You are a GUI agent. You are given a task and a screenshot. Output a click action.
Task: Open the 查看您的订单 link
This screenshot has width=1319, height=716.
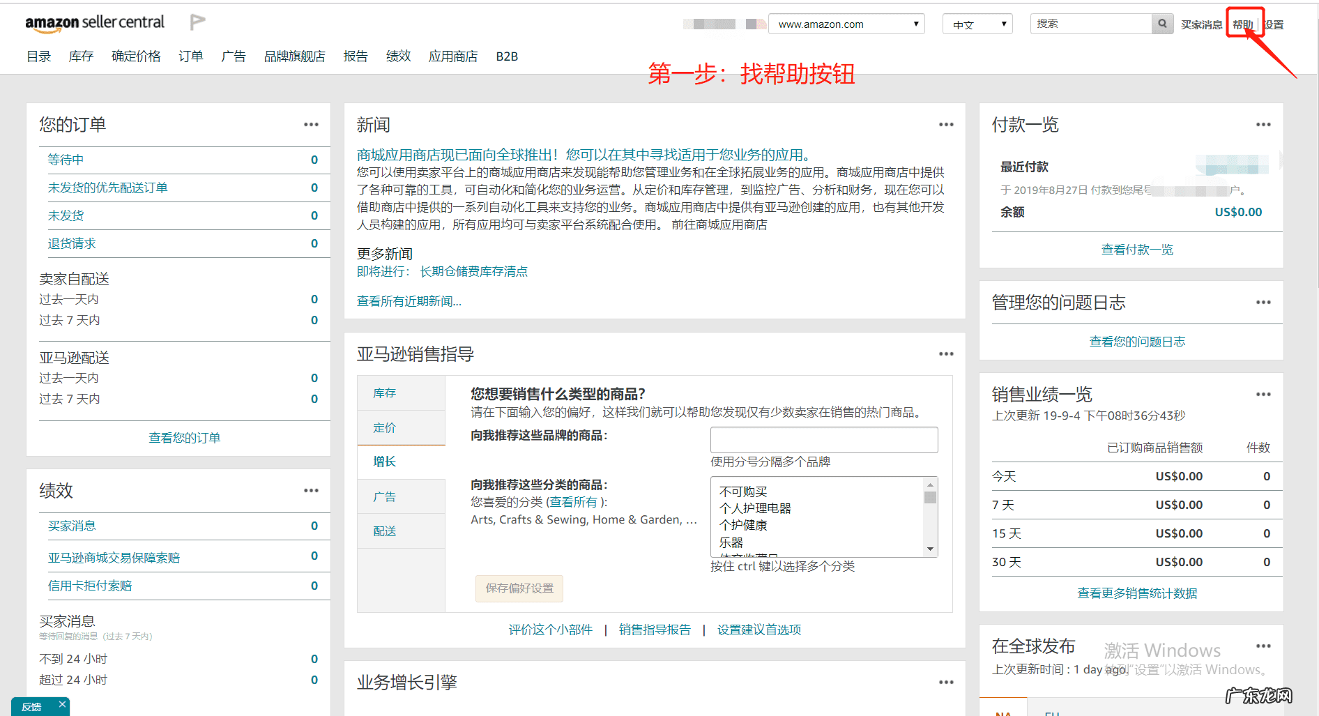(184, 437)
